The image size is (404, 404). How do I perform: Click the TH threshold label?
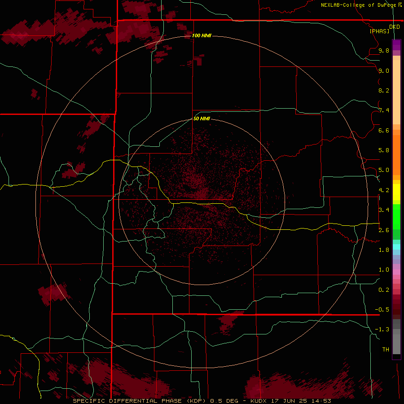(386, 350)
